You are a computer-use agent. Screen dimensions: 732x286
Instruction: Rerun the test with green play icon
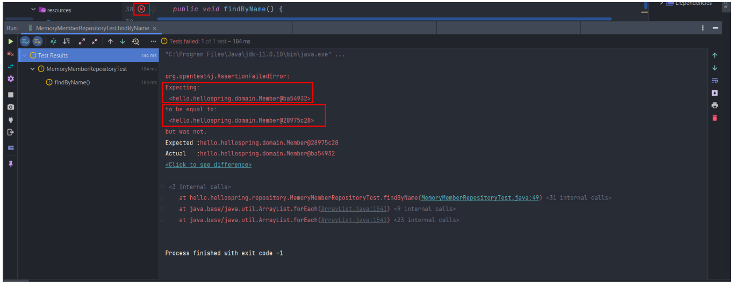tap(10, 41)
